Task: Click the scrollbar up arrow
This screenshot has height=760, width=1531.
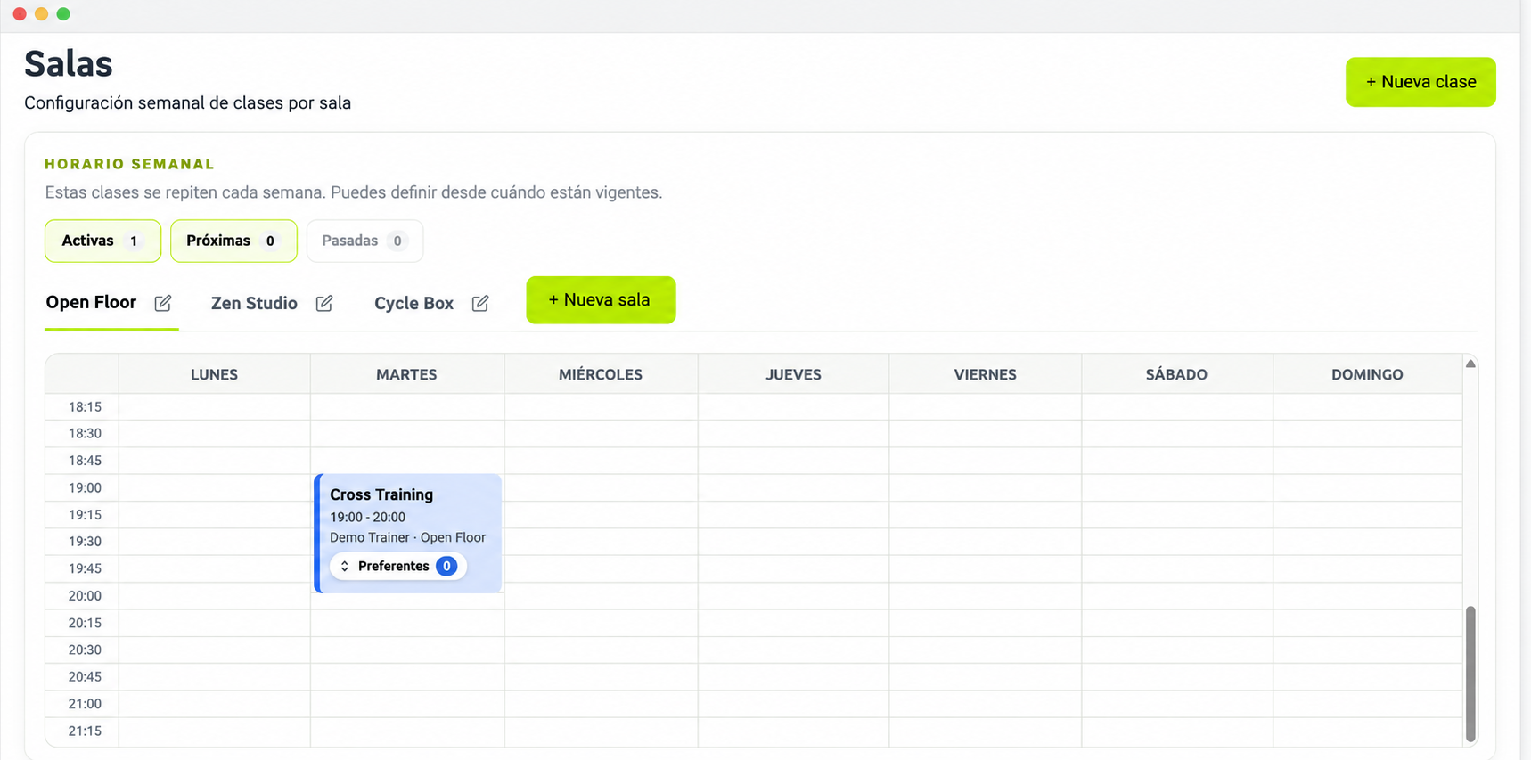Action: click(x=1470, y=364)
